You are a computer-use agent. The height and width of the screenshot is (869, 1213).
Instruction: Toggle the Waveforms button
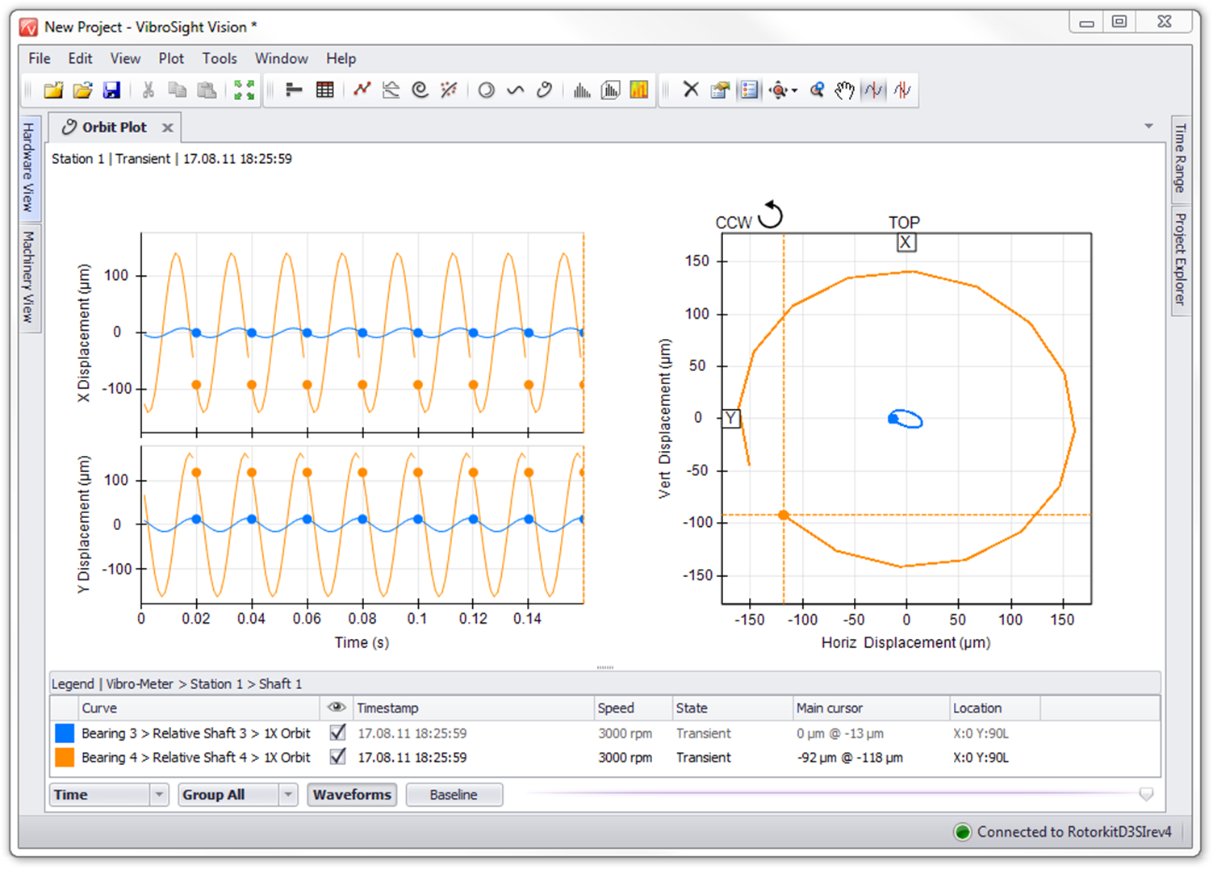[352, 795]
